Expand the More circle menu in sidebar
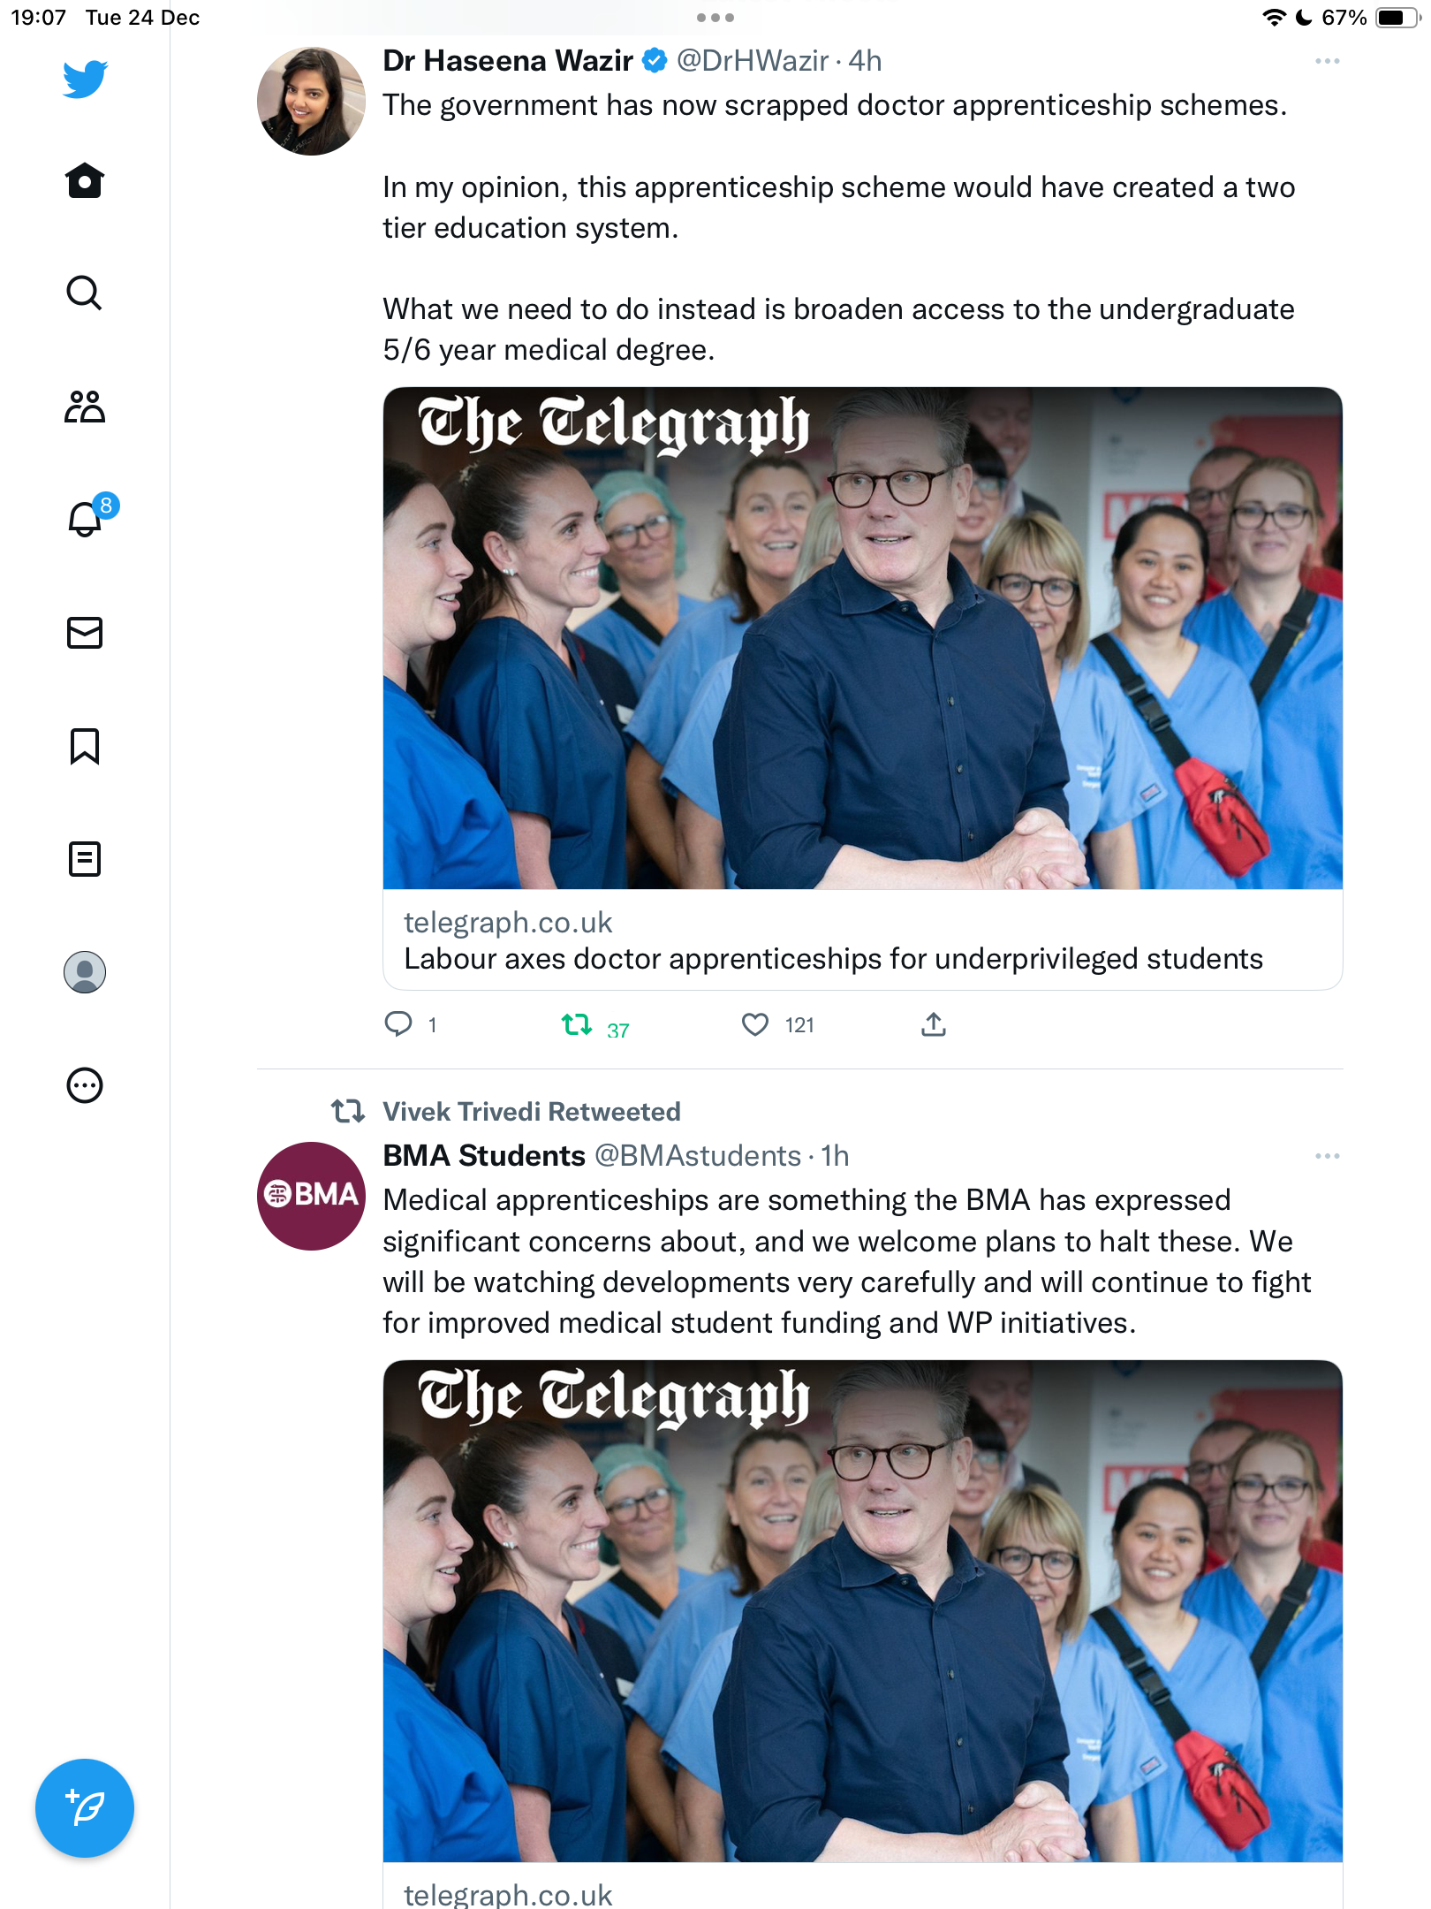 coord(85,1085)
